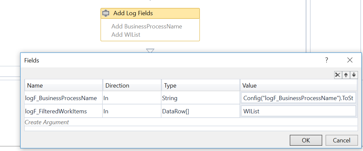Edit the Config value expression field
Viewport: 363px width, 151px height.
pos(298,98)
